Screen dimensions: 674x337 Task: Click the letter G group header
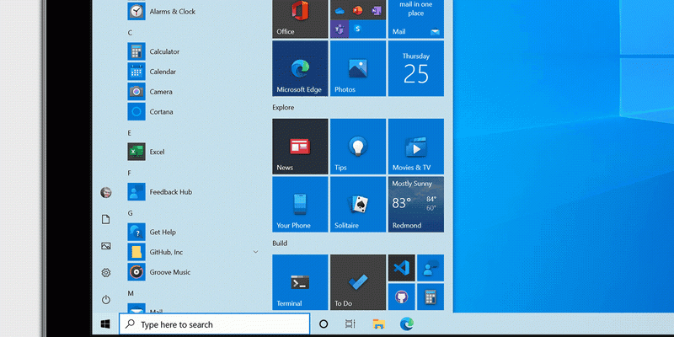pos(130,213)
